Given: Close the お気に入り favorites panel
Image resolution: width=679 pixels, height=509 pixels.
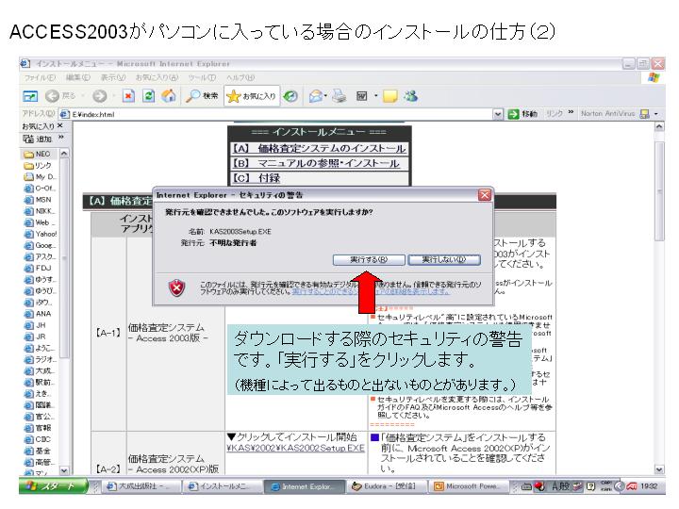Looking at the screenshot, I should click(60, 125).
